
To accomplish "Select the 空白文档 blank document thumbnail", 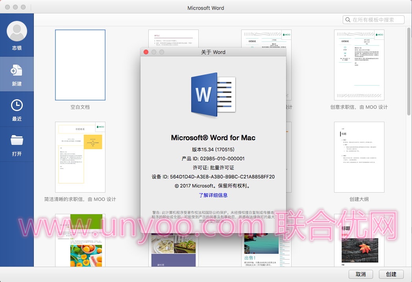I will [x=80, y=65].
